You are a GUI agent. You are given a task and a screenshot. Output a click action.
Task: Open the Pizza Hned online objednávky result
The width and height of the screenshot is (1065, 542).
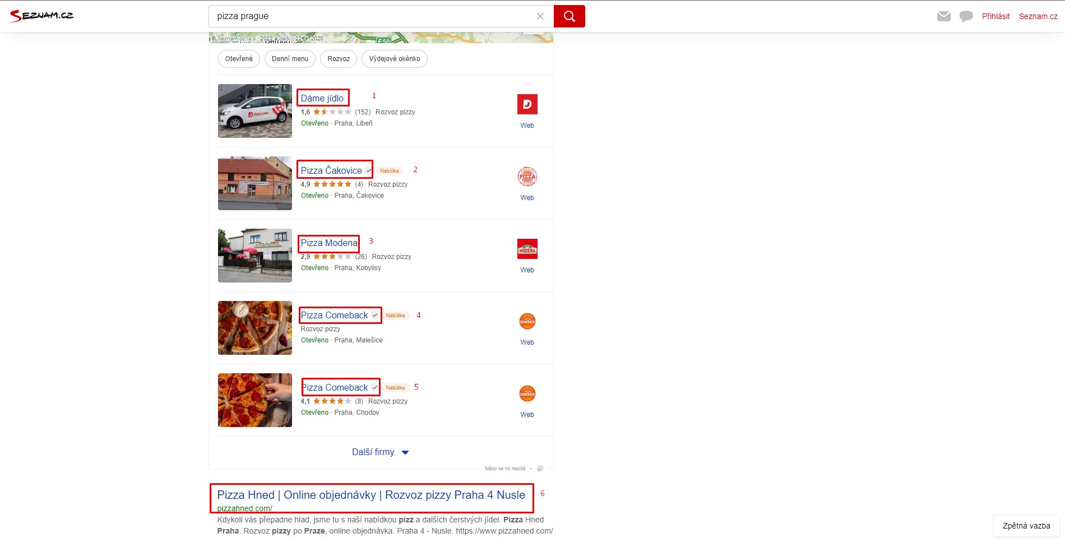371,495
